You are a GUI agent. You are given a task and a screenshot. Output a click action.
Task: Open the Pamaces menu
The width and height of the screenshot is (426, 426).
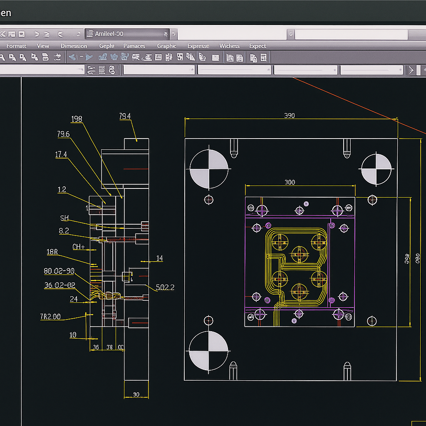click(134, 46)
